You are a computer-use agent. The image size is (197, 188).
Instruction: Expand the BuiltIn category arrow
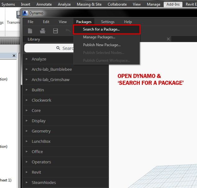(x=27, y=90)
